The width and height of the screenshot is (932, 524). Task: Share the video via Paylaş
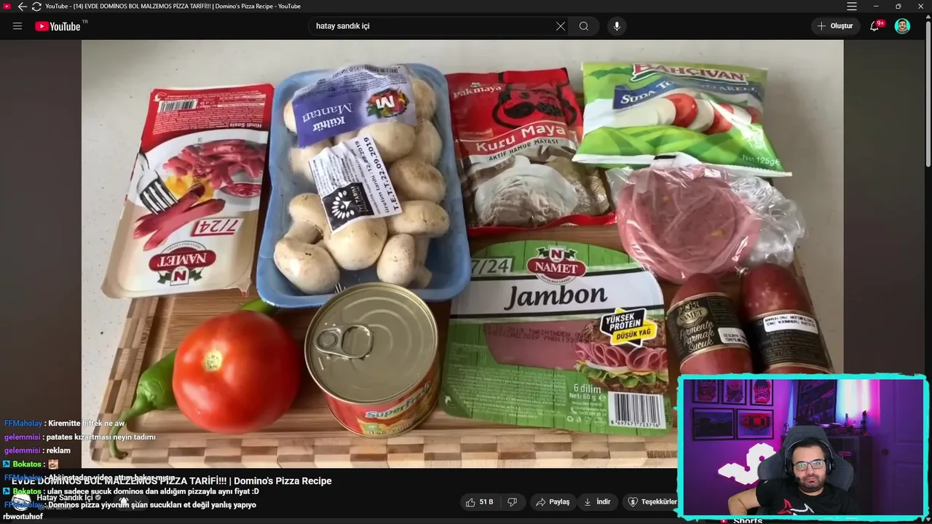[x=553, y=502]
